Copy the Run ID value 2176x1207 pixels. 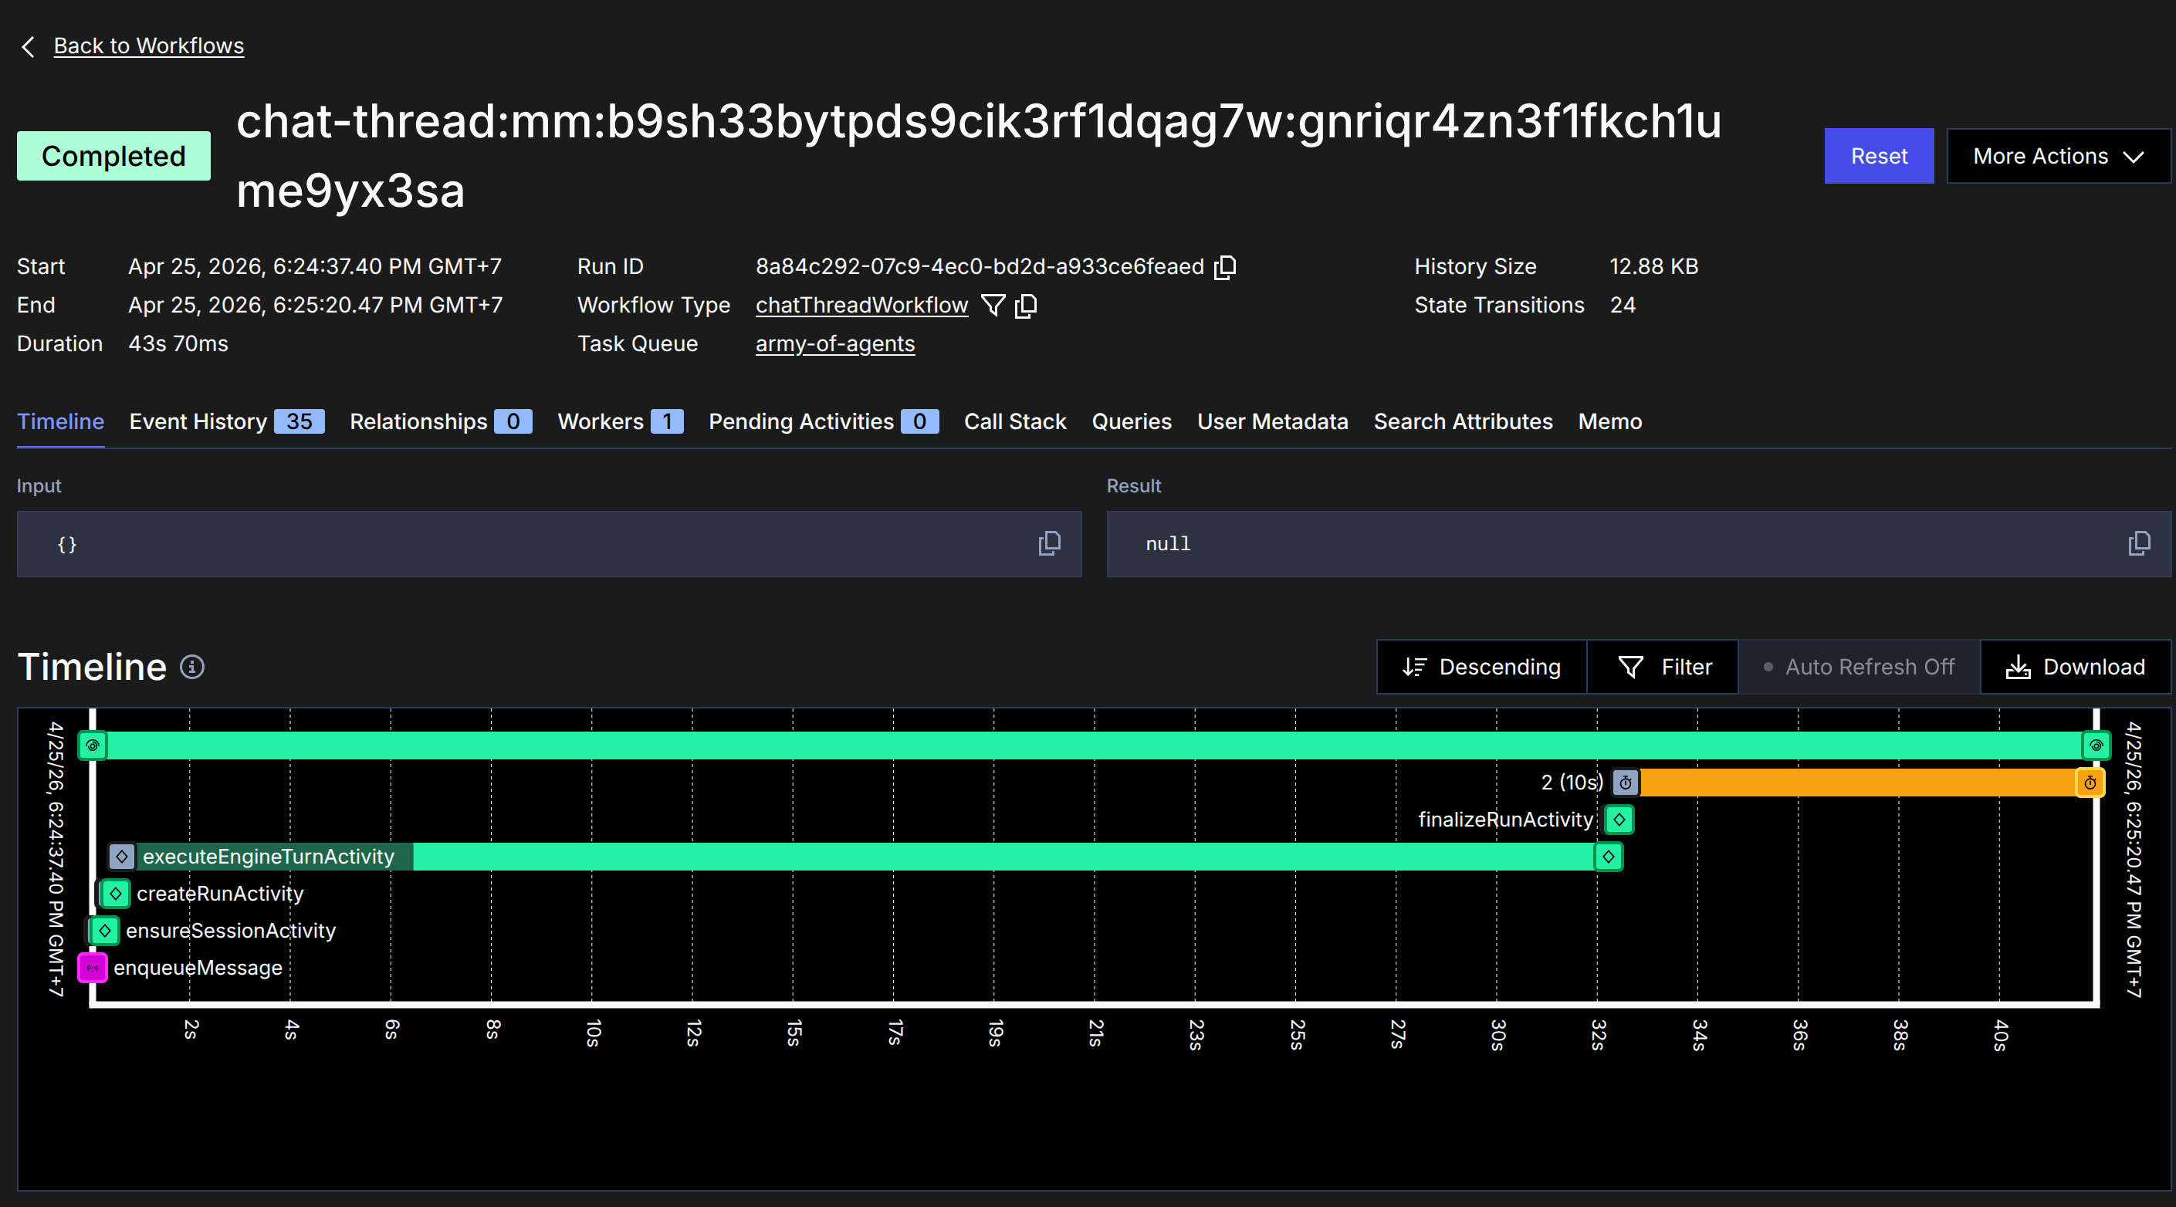(1225, 267)
